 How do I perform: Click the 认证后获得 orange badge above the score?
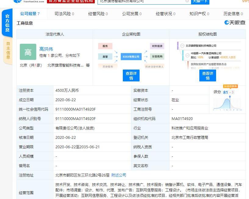point(230,86)
